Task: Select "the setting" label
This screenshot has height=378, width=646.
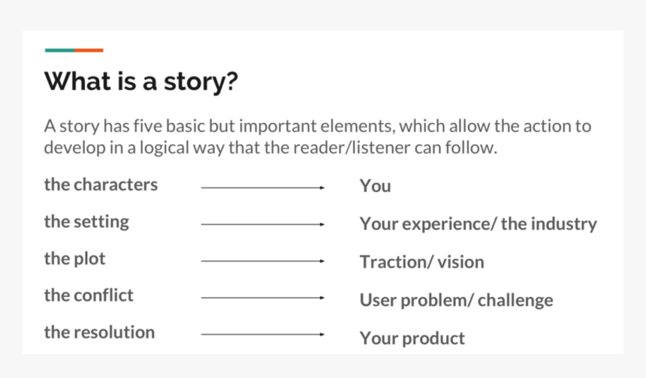Action: [x=86, y=221]
